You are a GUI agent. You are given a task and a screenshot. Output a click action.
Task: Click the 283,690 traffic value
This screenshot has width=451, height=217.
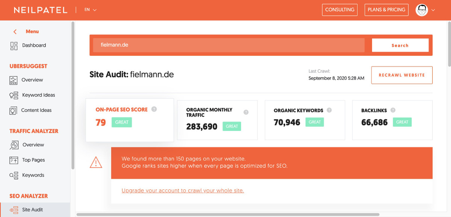point(202,127)
